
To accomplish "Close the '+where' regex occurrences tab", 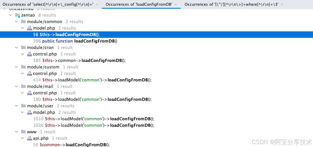I will tap(282, 4).
